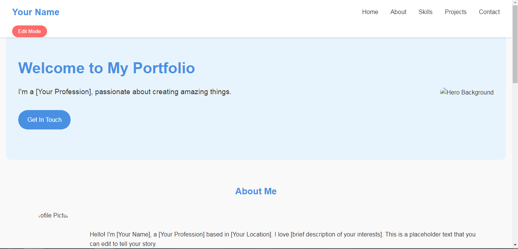Jump to Contact via the navbar
This screenshot has width=518, height=249.
tap(489, 12)
